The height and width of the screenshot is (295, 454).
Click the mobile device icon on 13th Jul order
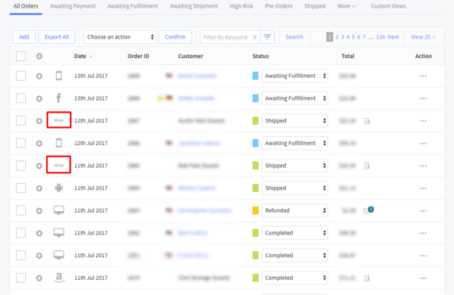pos(59,76)
